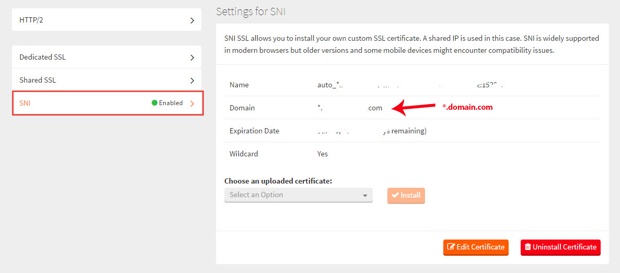Click the trash icon on Uninstall Certificate

point(527,247)
